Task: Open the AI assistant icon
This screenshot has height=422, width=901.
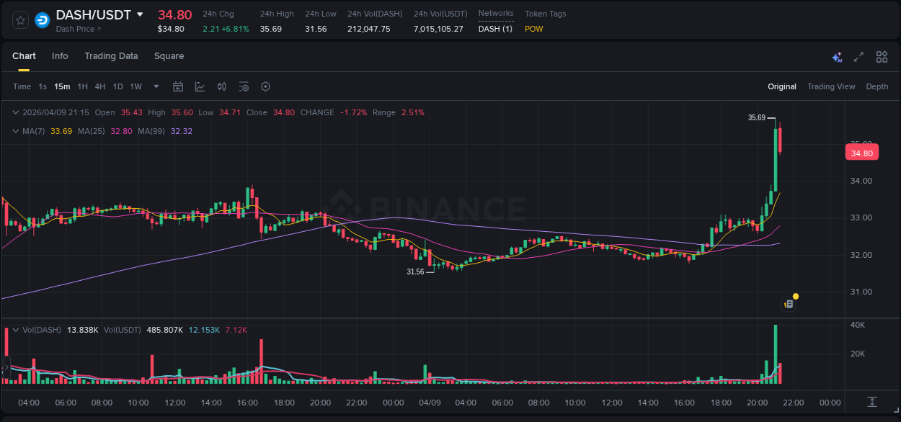Action: [837, 56]
